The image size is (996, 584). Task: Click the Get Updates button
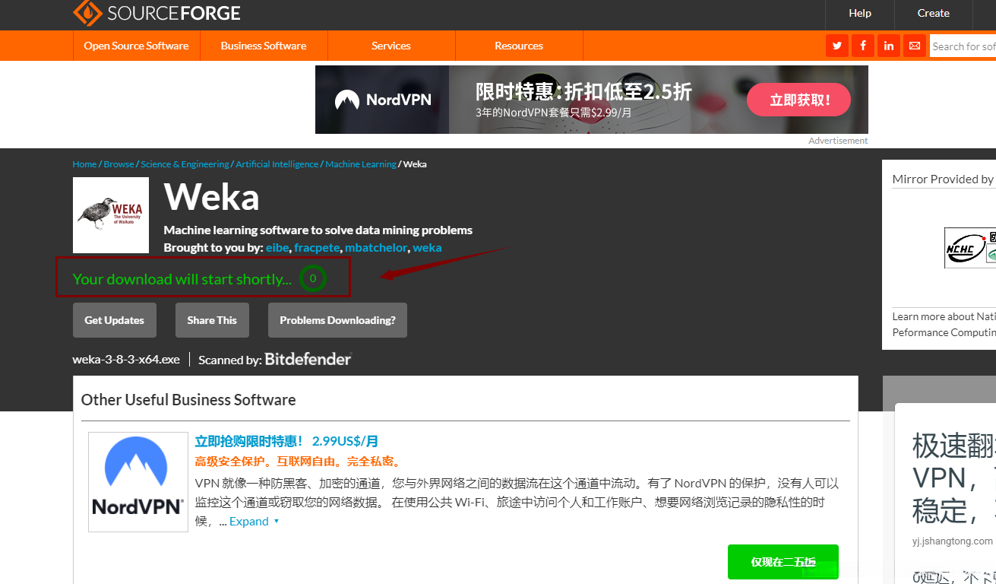click(114, 319)
